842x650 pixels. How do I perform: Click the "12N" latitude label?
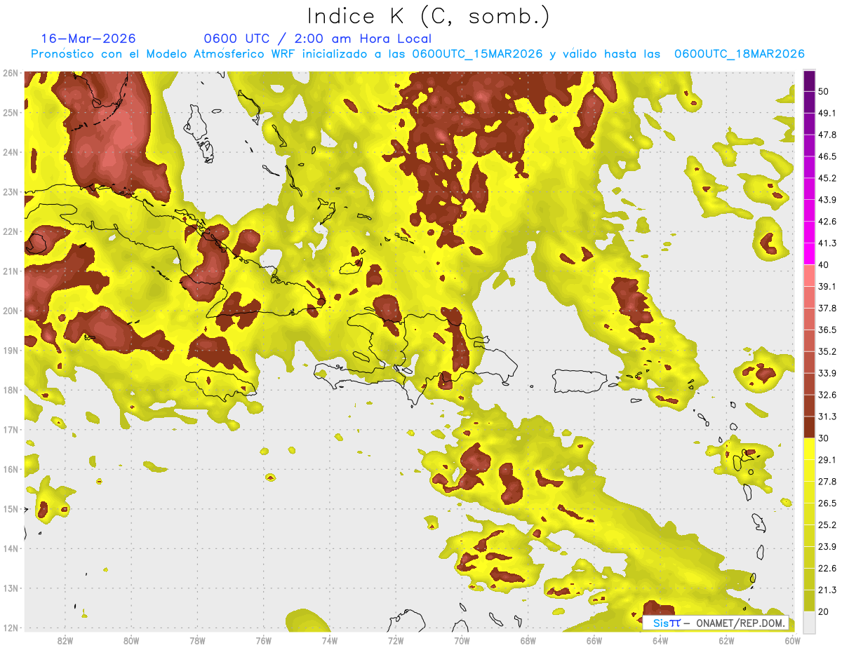[x=10, y=628]
